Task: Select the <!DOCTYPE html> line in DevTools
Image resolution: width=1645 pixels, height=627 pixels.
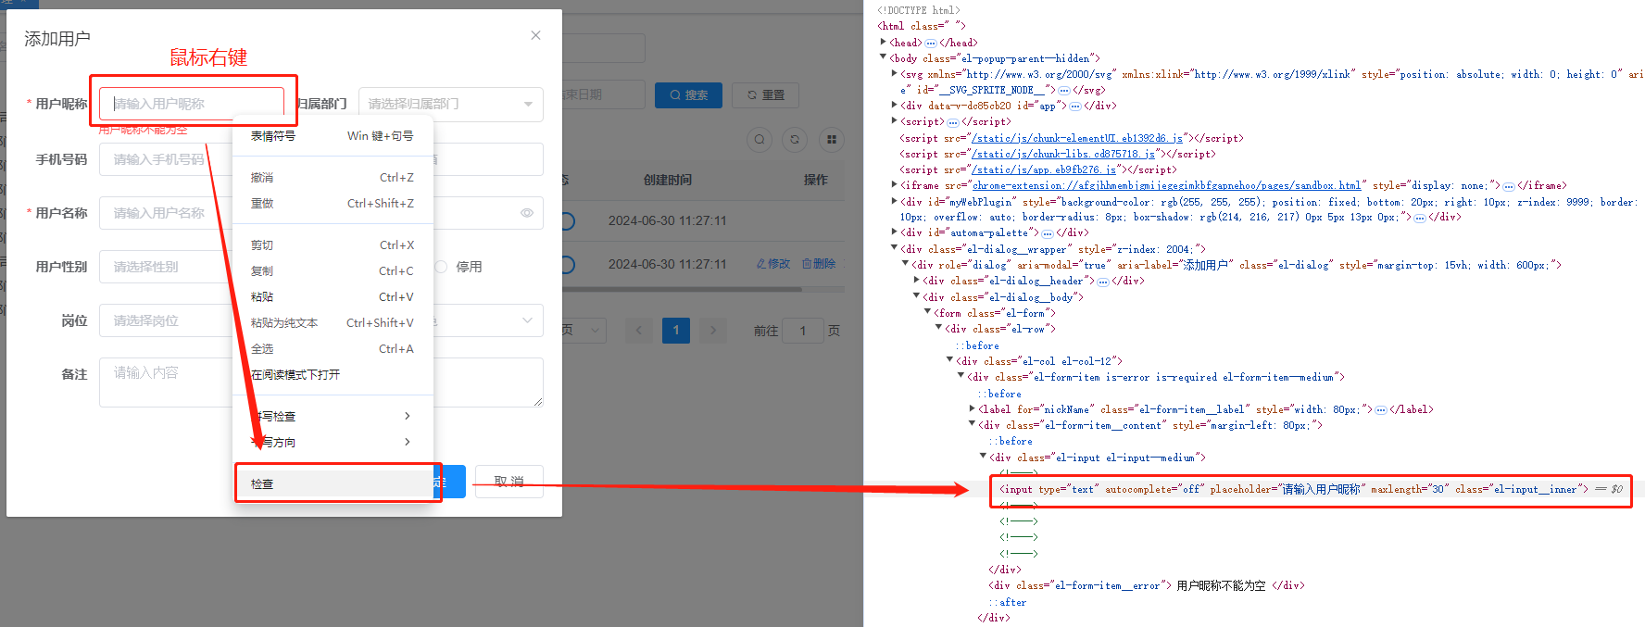Action: tap(919, 10)
